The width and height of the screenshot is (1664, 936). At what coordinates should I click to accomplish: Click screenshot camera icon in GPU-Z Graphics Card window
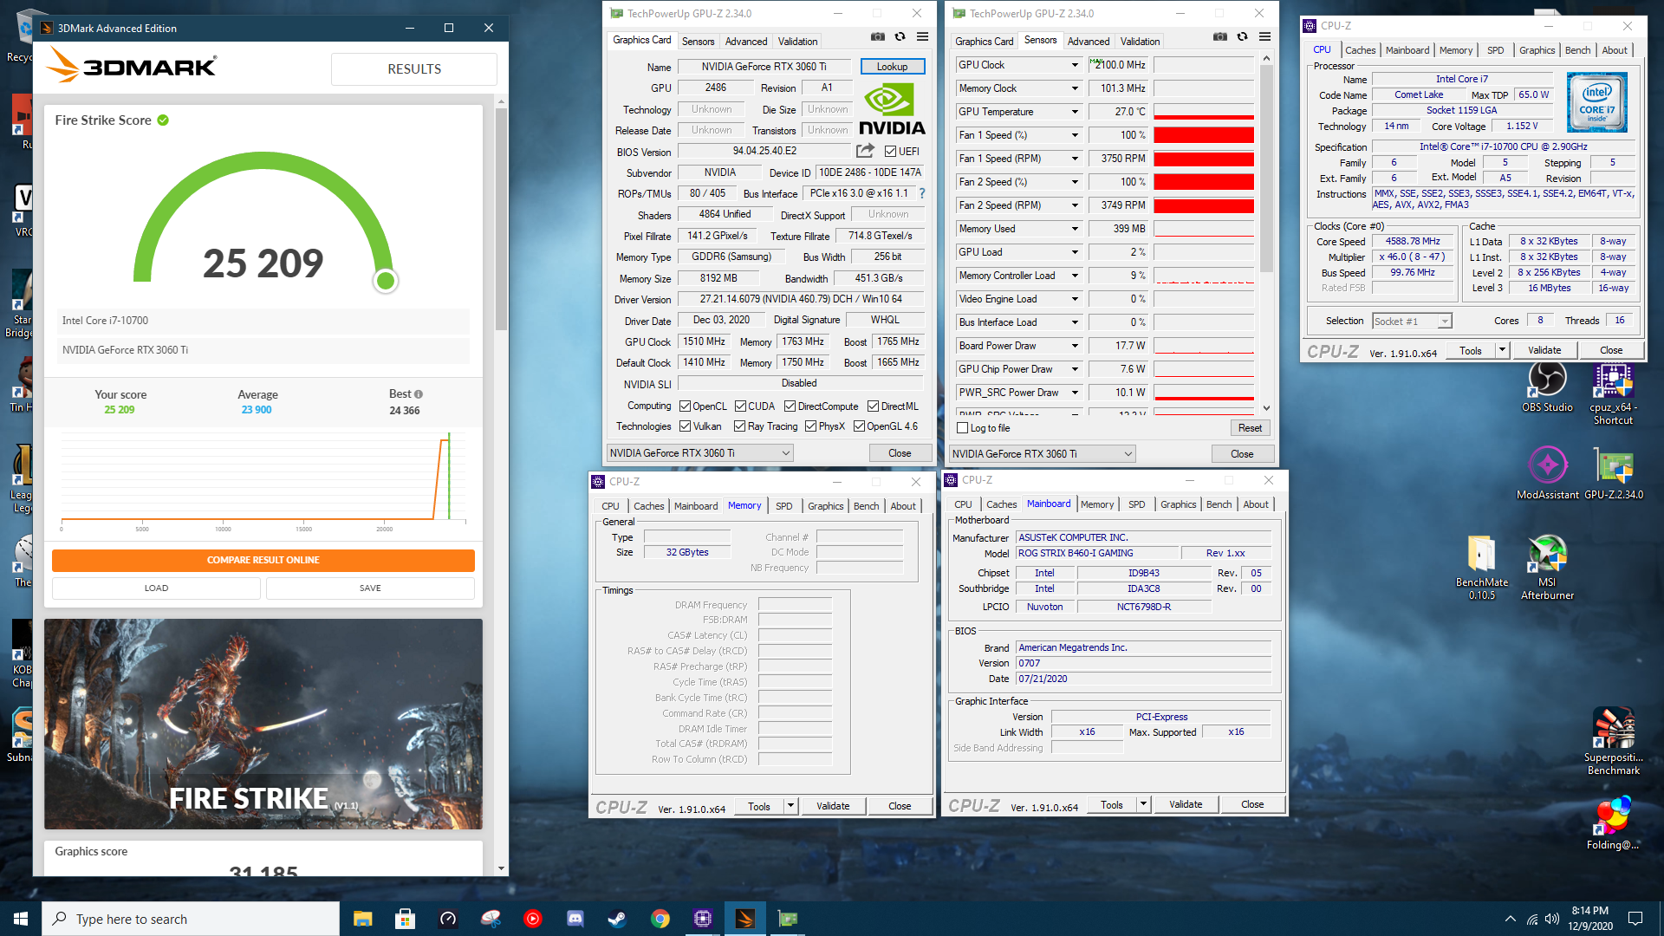tap(878, 36)
